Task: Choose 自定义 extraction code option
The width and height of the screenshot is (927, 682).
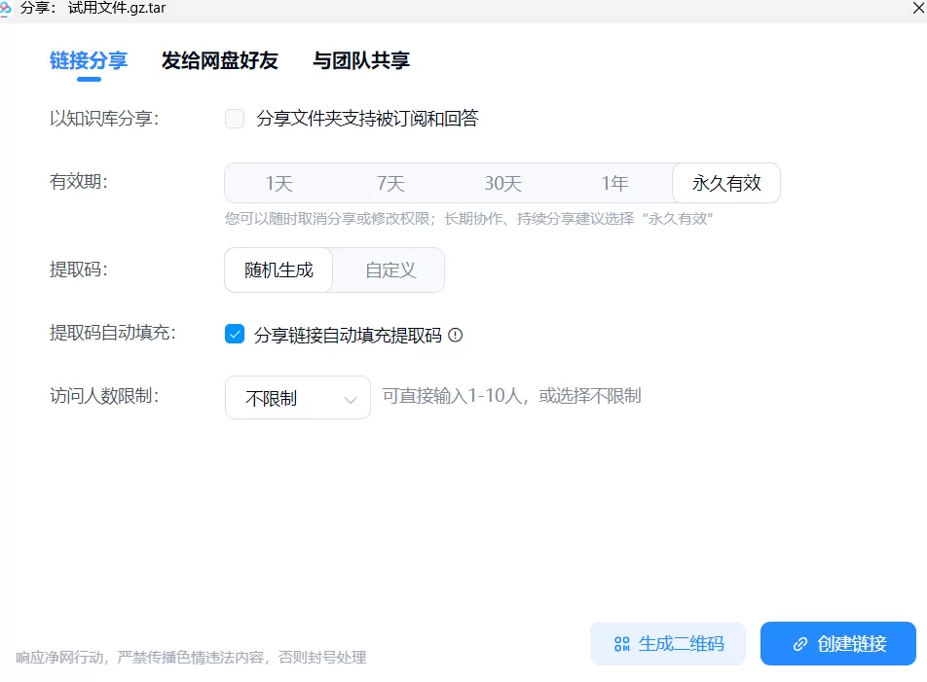Action: [390, 269]
